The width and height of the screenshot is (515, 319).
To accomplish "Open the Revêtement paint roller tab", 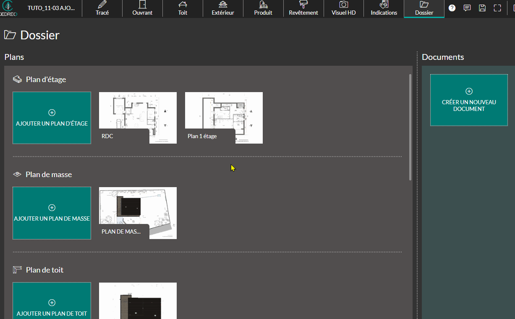I will pyautogui.click(x=303, y=8).
